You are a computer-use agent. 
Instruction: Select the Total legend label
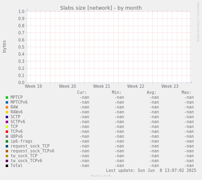[x=17, y=165]
